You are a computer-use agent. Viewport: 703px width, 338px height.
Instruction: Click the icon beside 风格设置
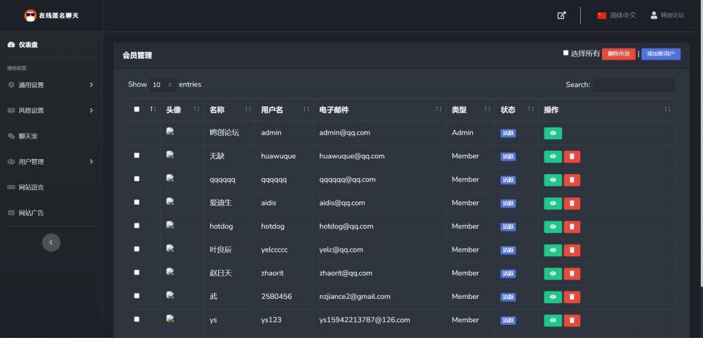11,110
